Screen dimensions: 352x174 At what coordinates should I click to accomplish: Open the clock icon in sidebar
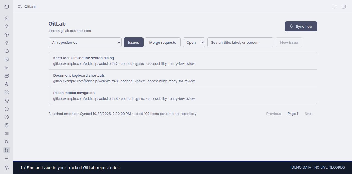(7, 117)
